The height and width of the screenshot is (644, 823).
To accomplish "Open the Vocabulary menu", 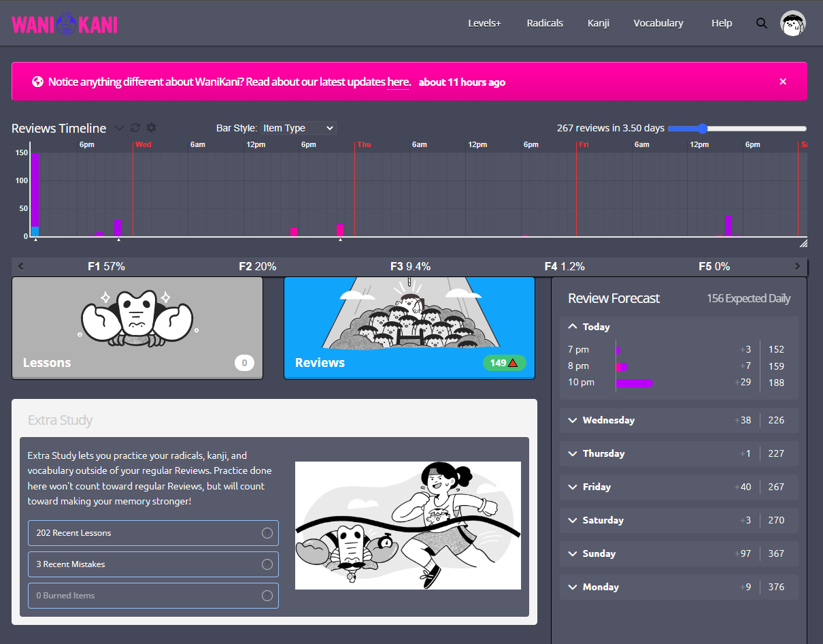I will pos(658,23).
